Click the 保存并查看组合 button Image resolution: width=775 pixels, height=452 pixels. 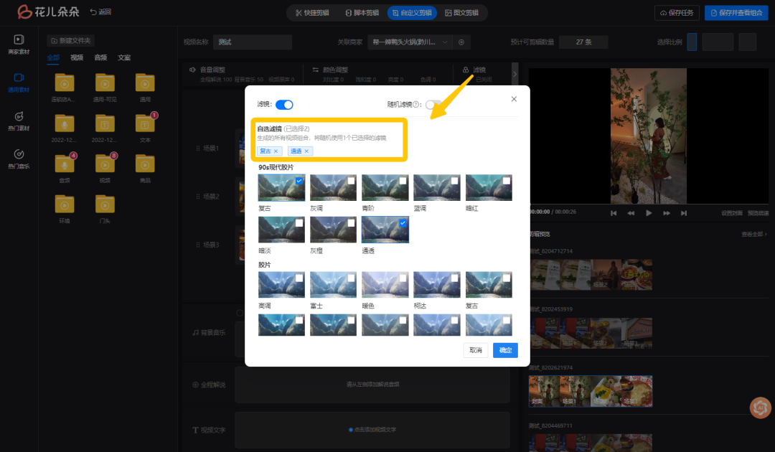[x=736, y=13]
